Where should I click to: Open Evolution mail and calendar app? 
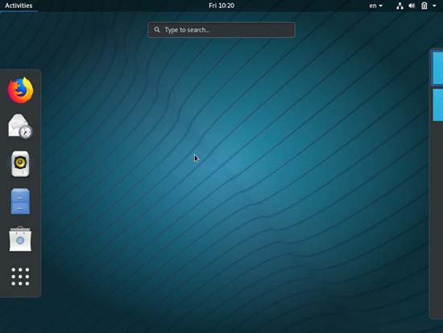point(20,127)
